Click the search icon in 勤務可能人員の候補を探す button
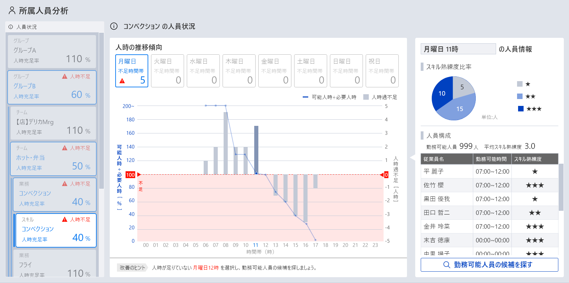The height and width of the screenshot is (283, 569). click(x=447, y=264)
